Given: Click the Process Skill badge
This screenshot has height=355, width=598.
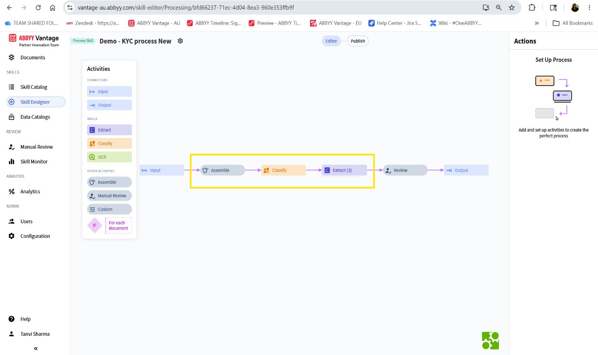Looking at the screenshot, I should pos(83,41).
